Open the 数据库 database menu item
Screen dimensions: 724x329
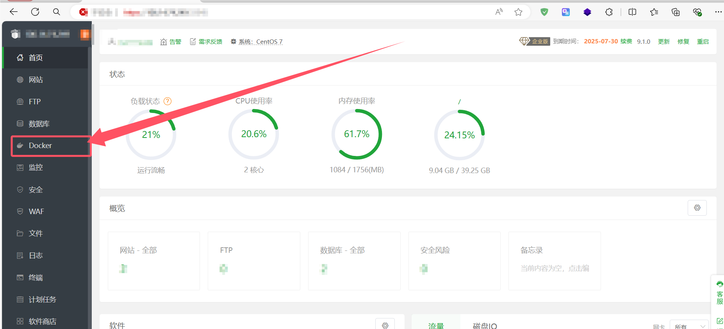pos(45,124)
